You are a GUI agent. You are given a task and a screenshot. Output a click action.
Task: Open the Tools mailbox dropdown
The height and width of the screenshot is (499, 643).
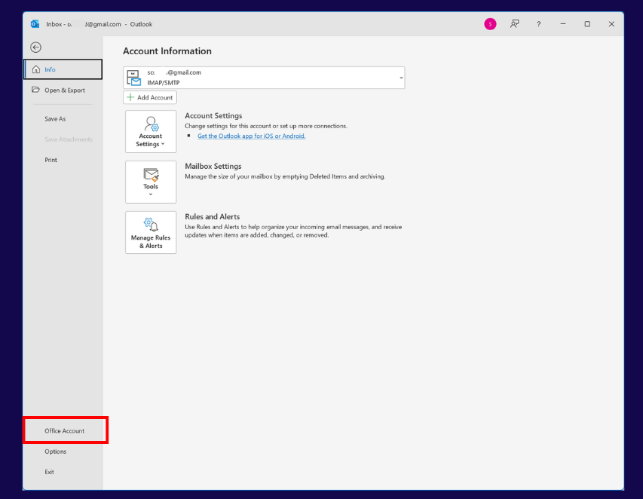point(151,182)
